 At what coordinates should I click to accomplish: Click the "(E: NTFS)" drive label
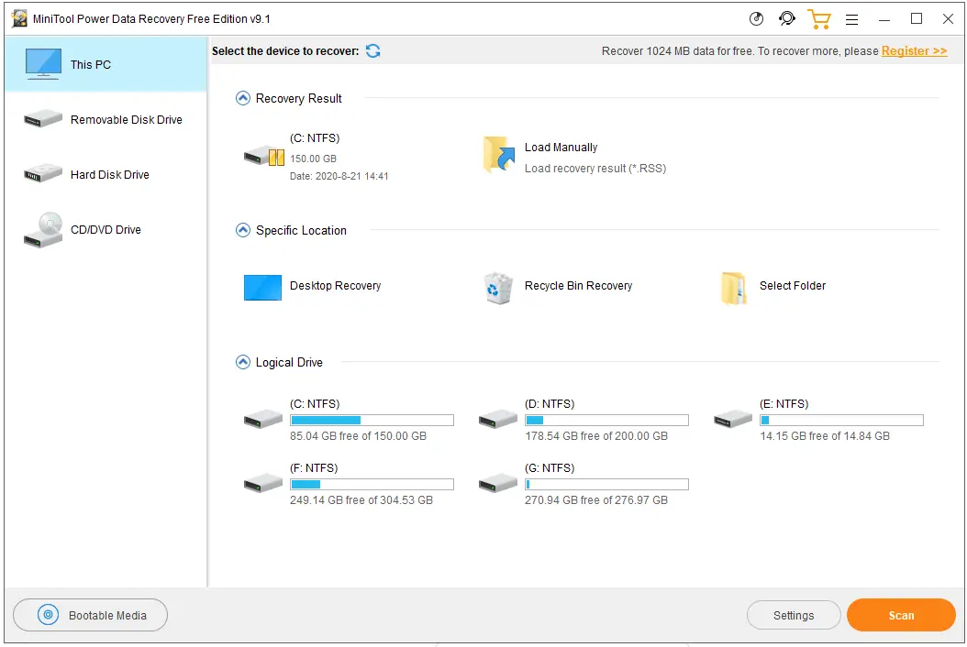784,403
